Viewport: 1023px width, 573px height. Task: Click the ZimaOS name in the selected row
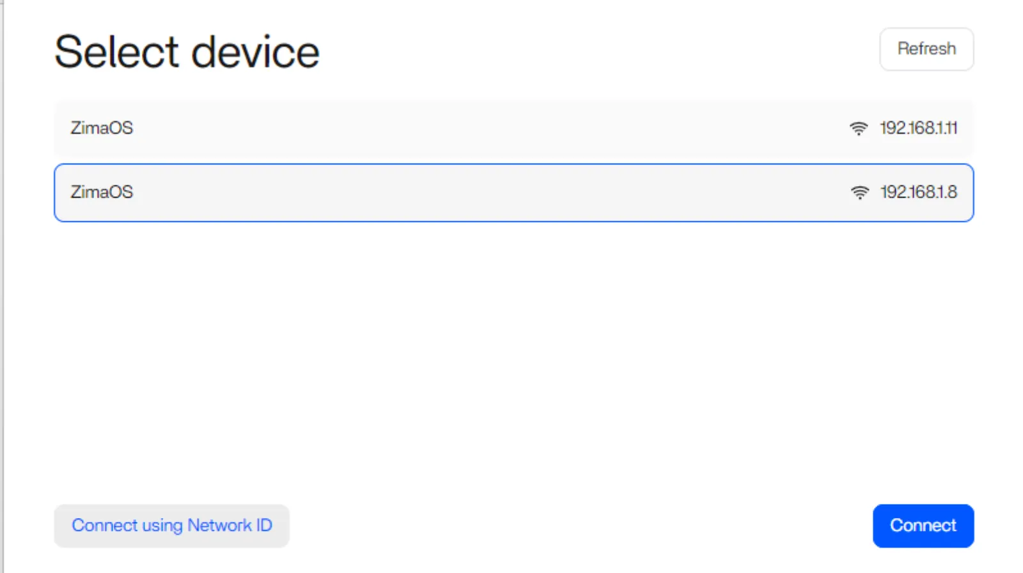[x=102, y=192]
